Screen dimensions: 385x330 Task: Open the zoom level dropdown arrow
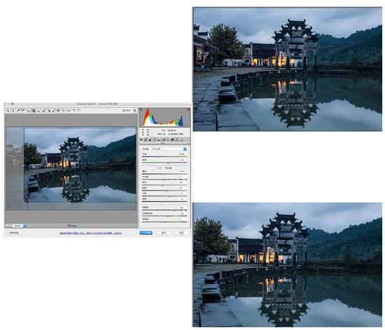pyautogui.click(x=24, y=226)
